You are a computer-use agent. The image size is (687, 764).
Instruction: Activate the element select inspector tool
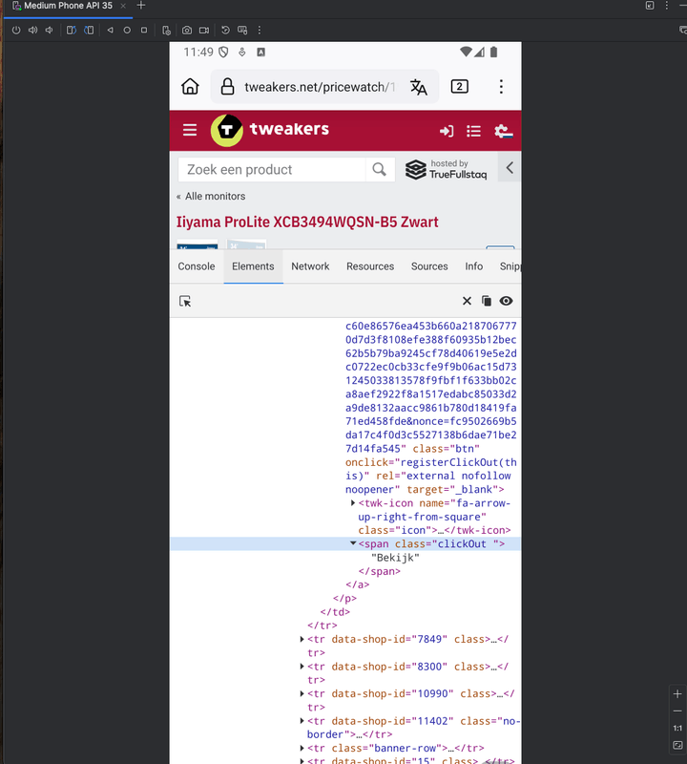(185, 301)
